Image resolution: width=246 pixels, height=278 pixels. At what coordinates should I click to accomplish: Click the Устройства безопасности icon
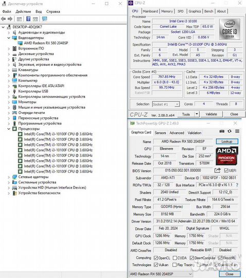[x=14, y=193]
